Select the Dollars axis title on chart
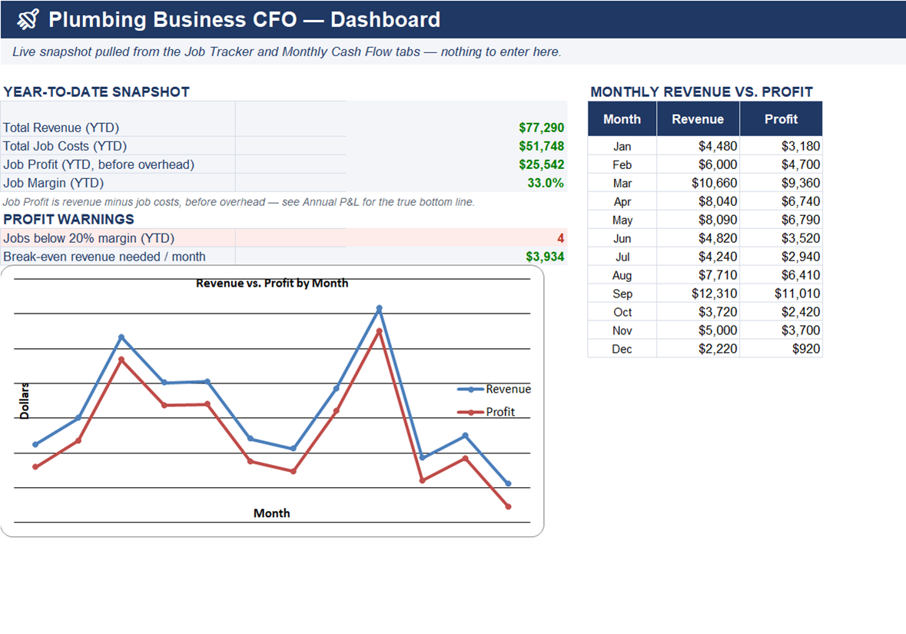Image resolution: width=906 pixels, height=634 pixels. pos(25,401)
